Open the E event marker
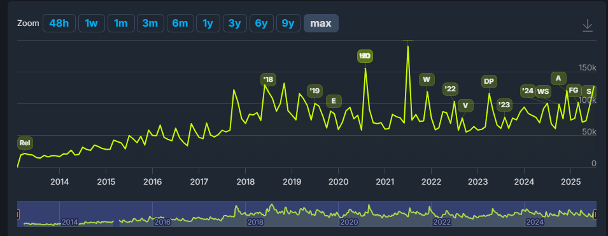Screen dimensions: 608x236 tap(334, 102)
